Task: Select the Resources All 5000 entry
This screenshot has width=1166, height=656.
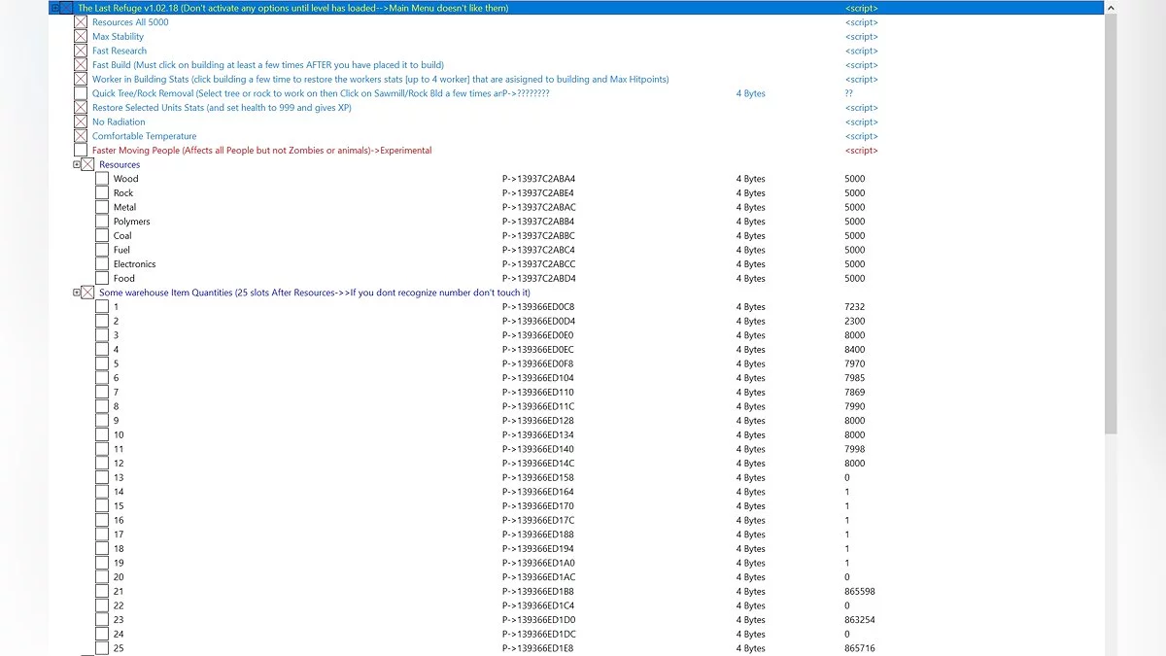Action: (x=130, y=22)
